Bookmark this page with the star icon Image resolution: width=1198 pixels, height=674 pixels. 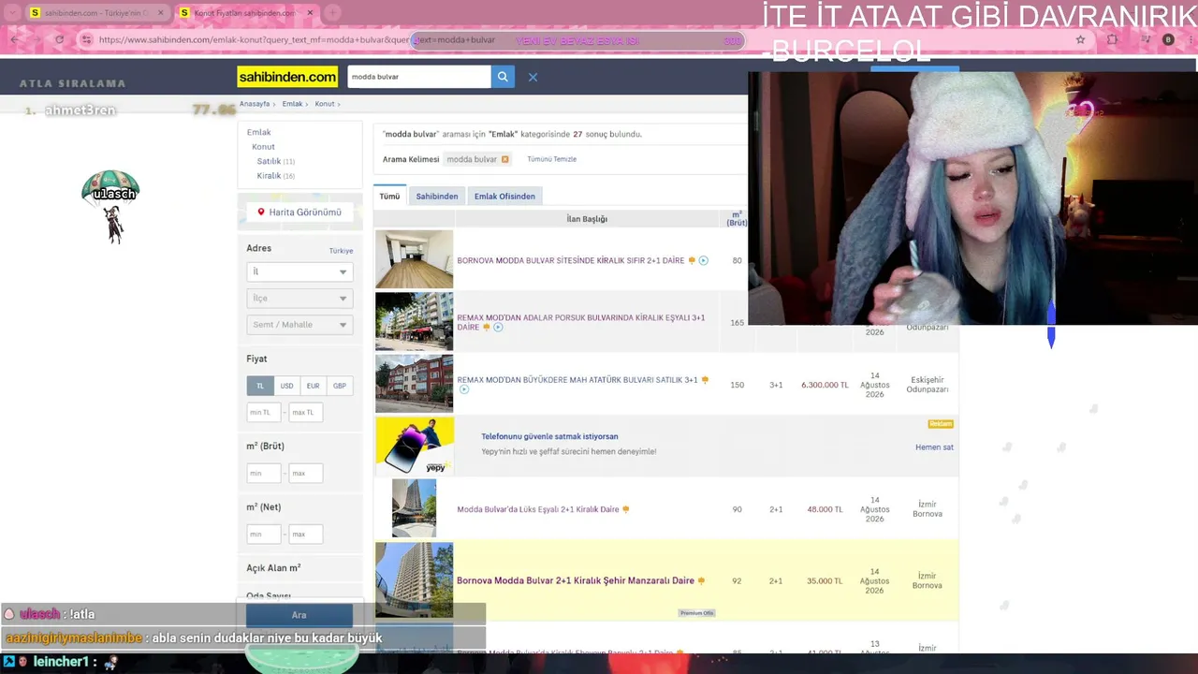(1081, 40)
